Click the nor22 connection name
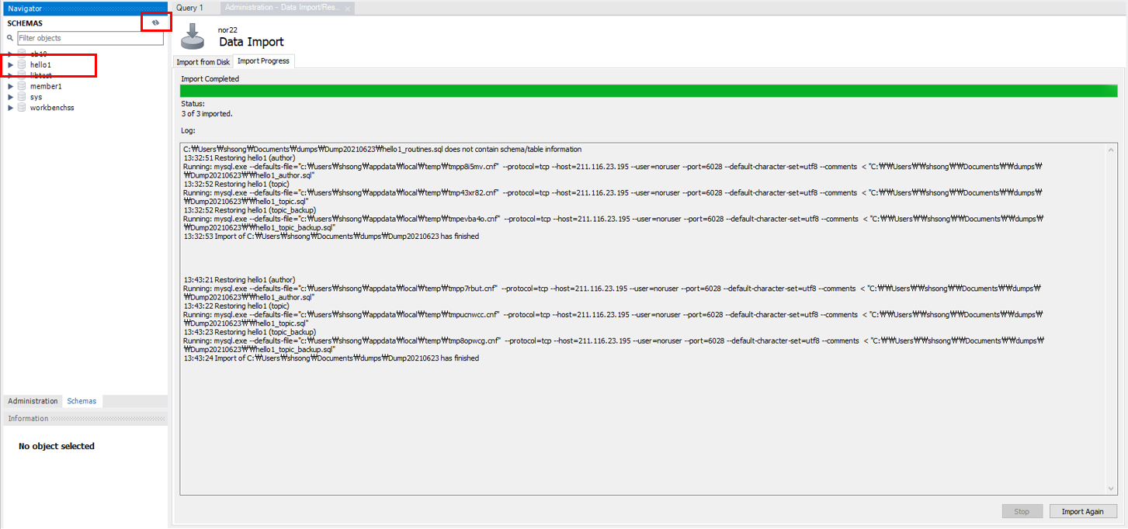The height and width of the screenshot is (529, 1128). [227, 29]
